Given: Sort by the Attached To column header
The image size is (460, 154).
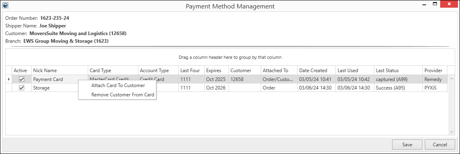Looking at the screenshot, I should pos(279,70).
